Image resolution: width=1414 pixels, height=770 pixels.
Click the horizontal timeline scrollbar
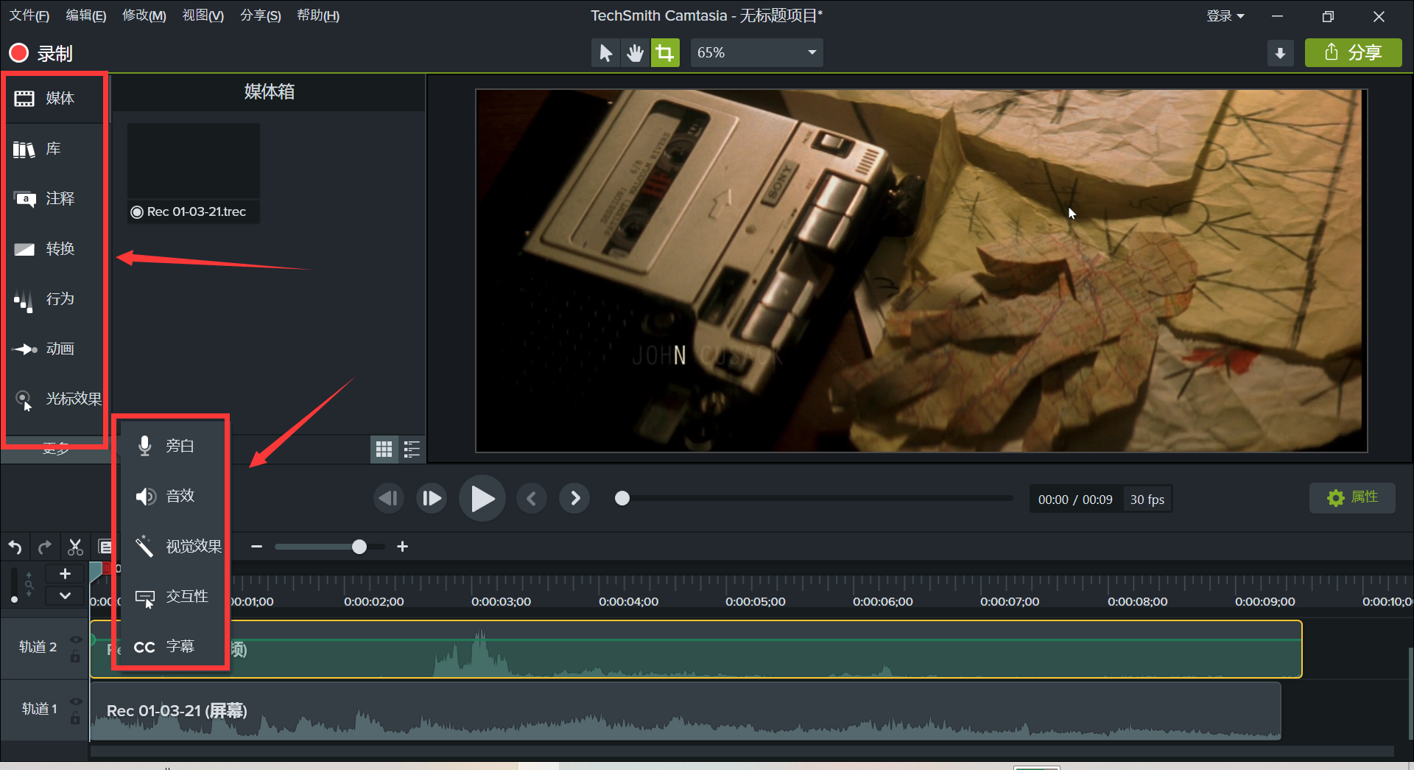click(x=742, y=752)
